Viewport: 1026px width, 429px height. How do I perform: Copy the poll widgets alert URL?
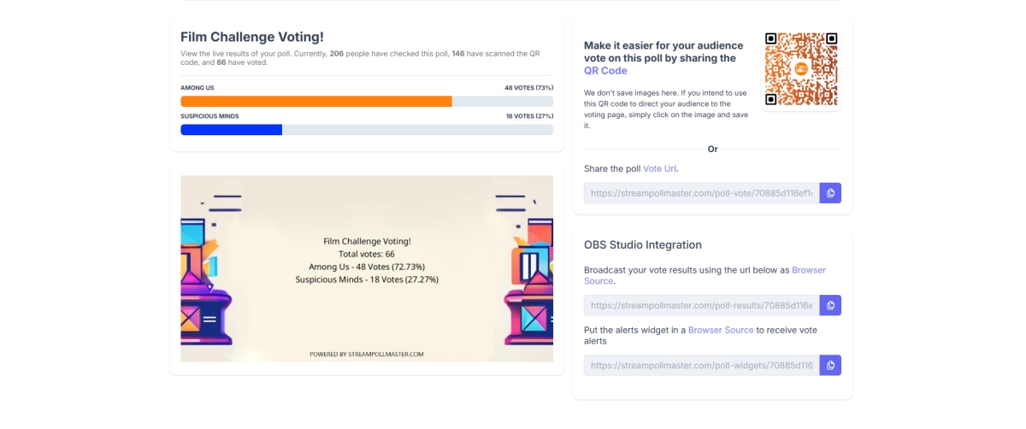click(830, 365)
